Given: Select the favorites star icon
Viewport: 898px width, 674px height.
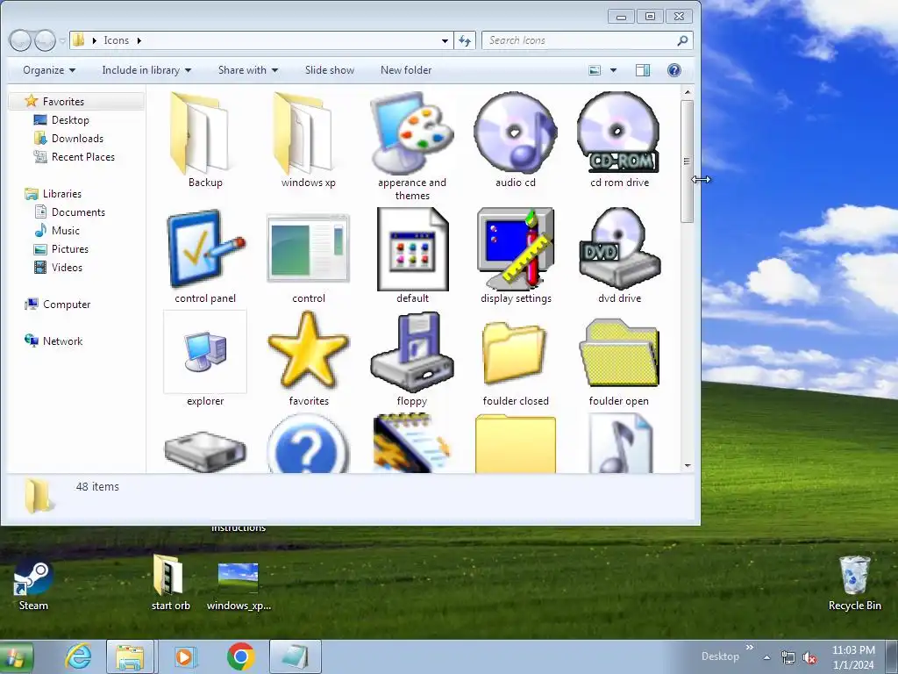Looking at the screenshot, I should point(308,359).
